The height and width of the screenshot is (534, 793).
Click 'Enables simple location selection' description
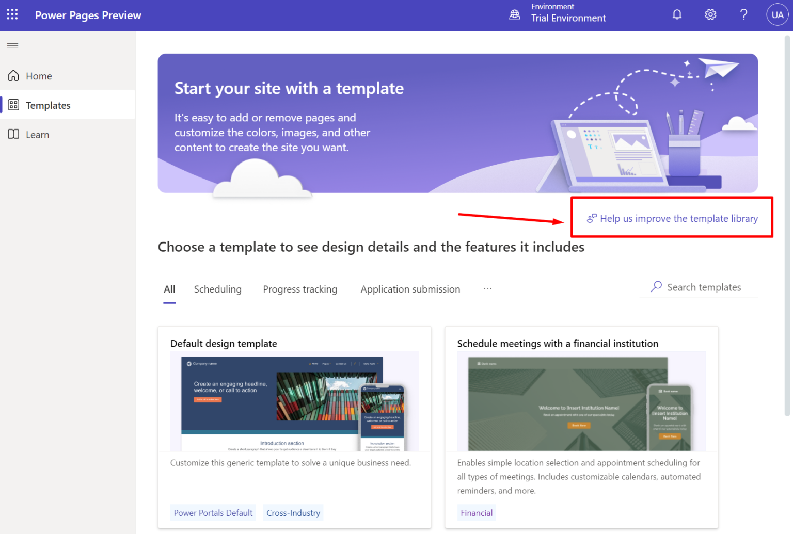[x=579, y=477]
